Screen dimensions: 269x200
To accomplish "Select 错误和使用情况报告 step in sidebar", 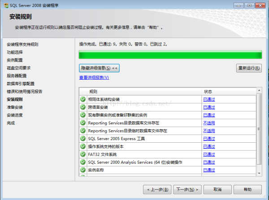I will coord(25,92).
